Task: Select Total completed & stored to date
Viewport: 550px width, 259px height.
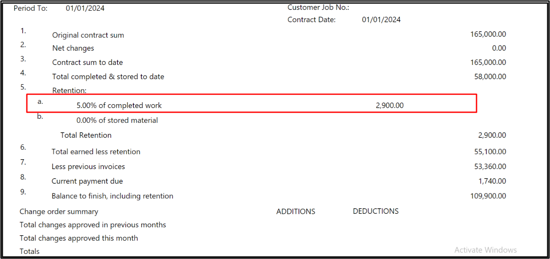Action: coord(108,77)
